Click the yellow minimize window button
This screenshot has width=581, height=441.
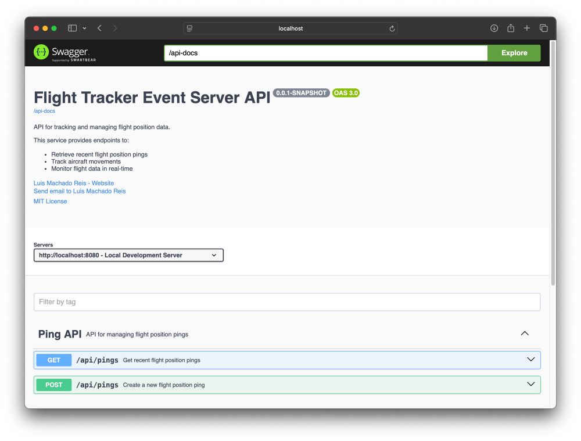[x=45, y=28]
